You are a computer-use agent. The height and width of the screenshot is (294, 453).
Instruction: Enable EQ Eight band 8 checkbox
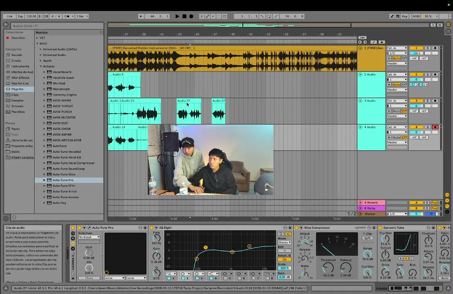click(267, 278)
